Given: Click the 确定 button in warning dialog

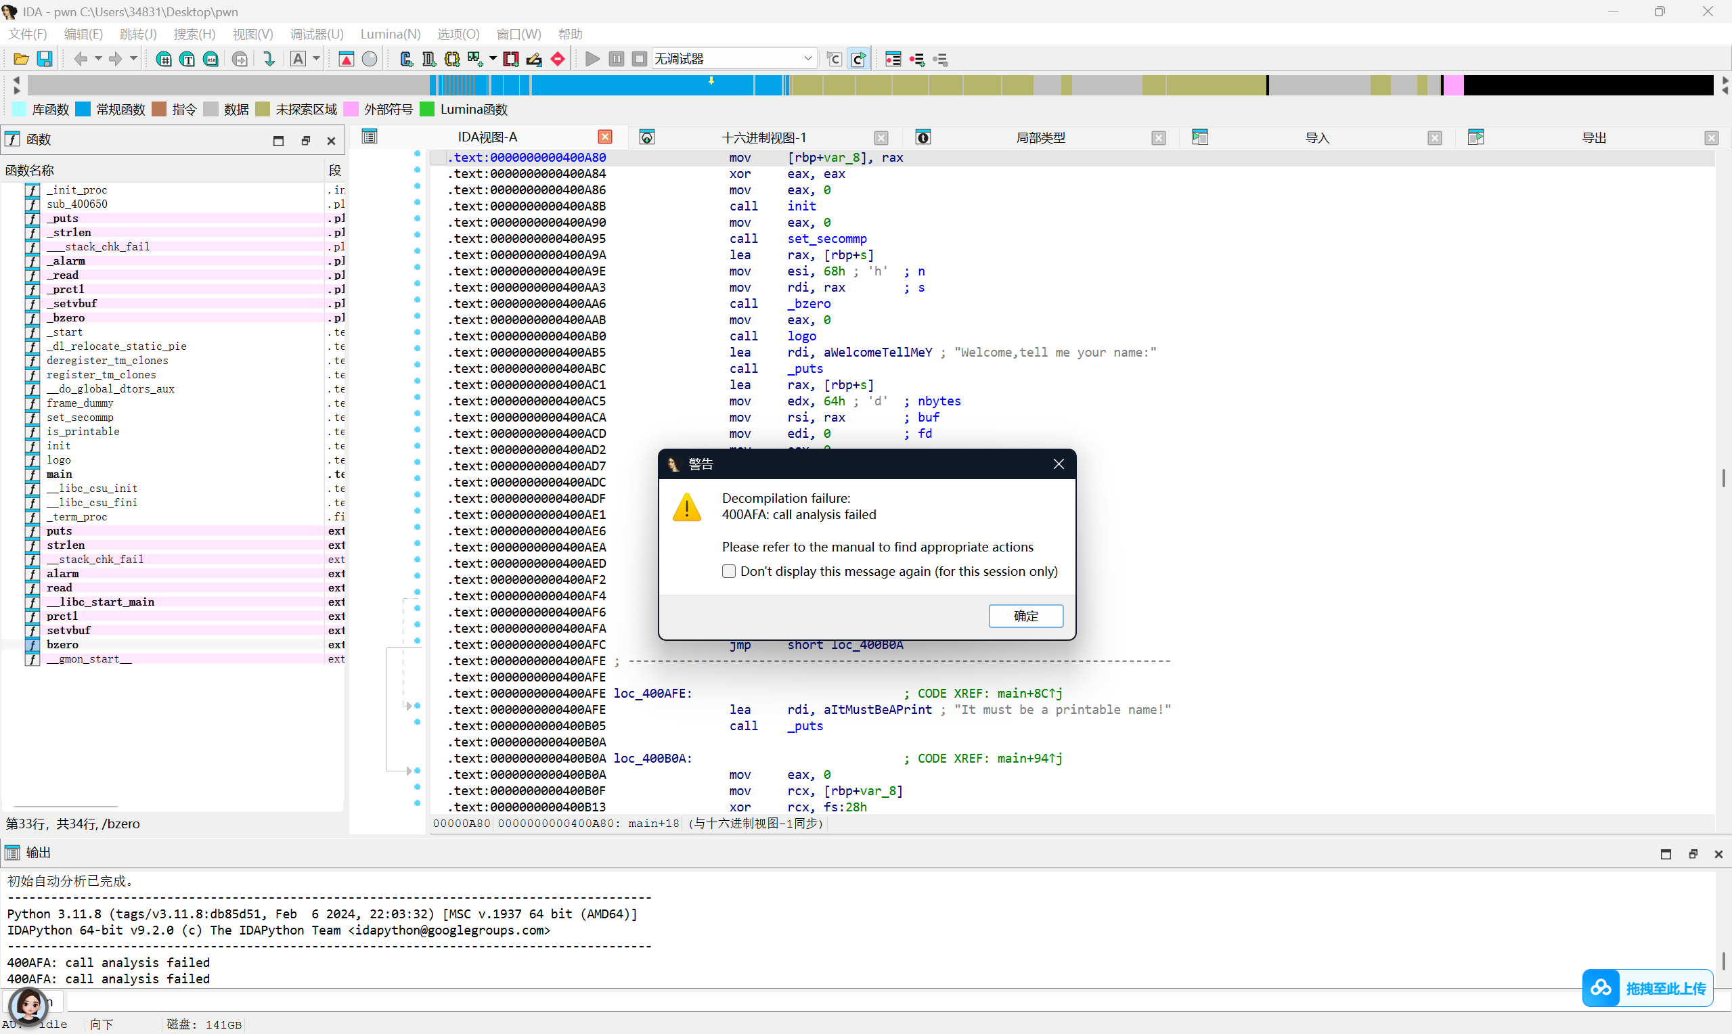Looking at the screenshot, I should click(1025, 616).
